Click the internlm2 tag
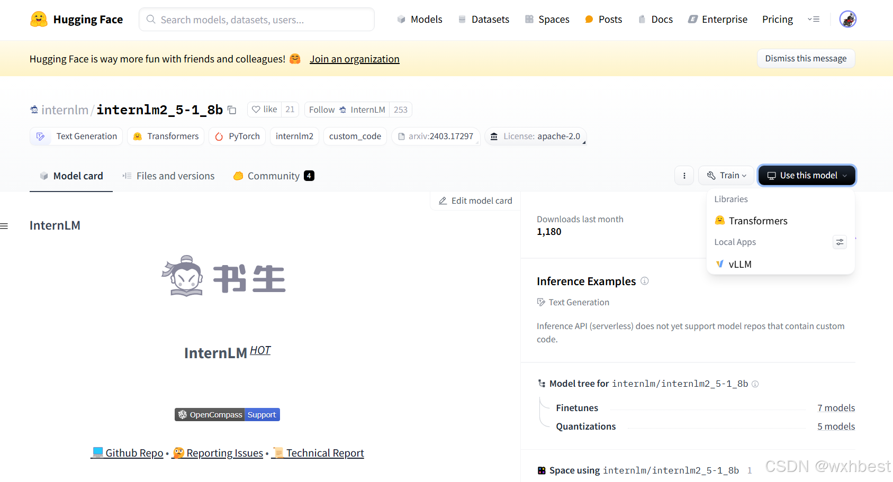This screenshot has height=482, width=893. pos(294,137)
